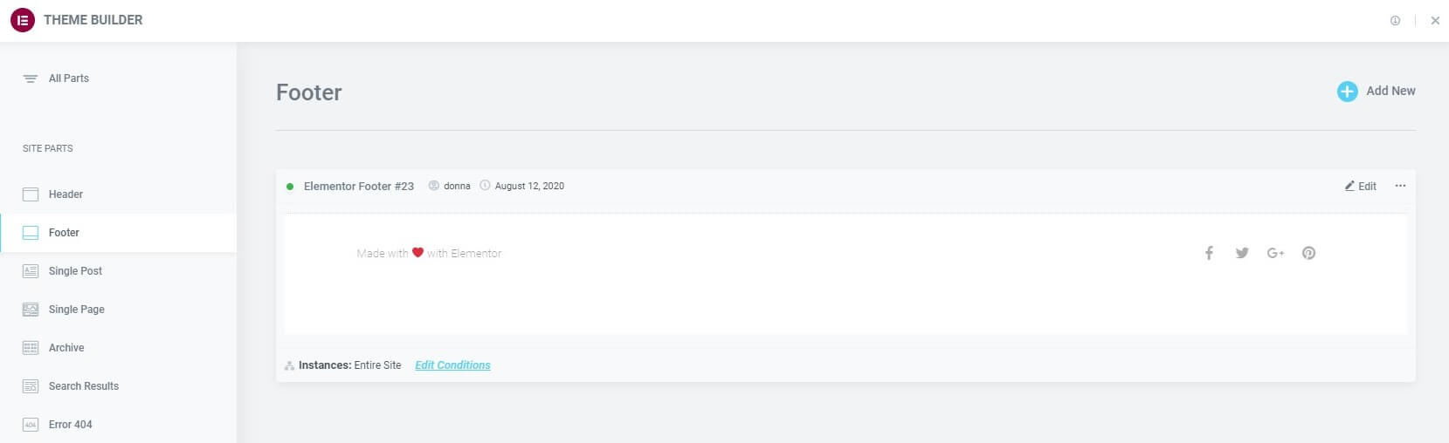Click the info icon in top bar
Screen dimensions: 1449x443
1395,21
